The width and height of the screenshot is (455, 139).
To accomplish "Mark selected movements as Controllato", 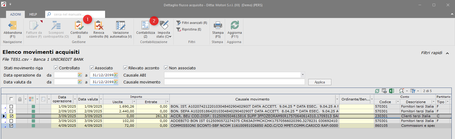I will coord(79,26).
